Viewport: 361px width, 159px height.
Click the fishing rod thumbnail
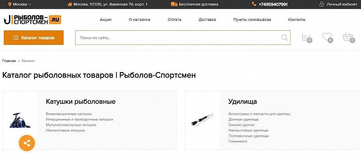coord(203,120)
